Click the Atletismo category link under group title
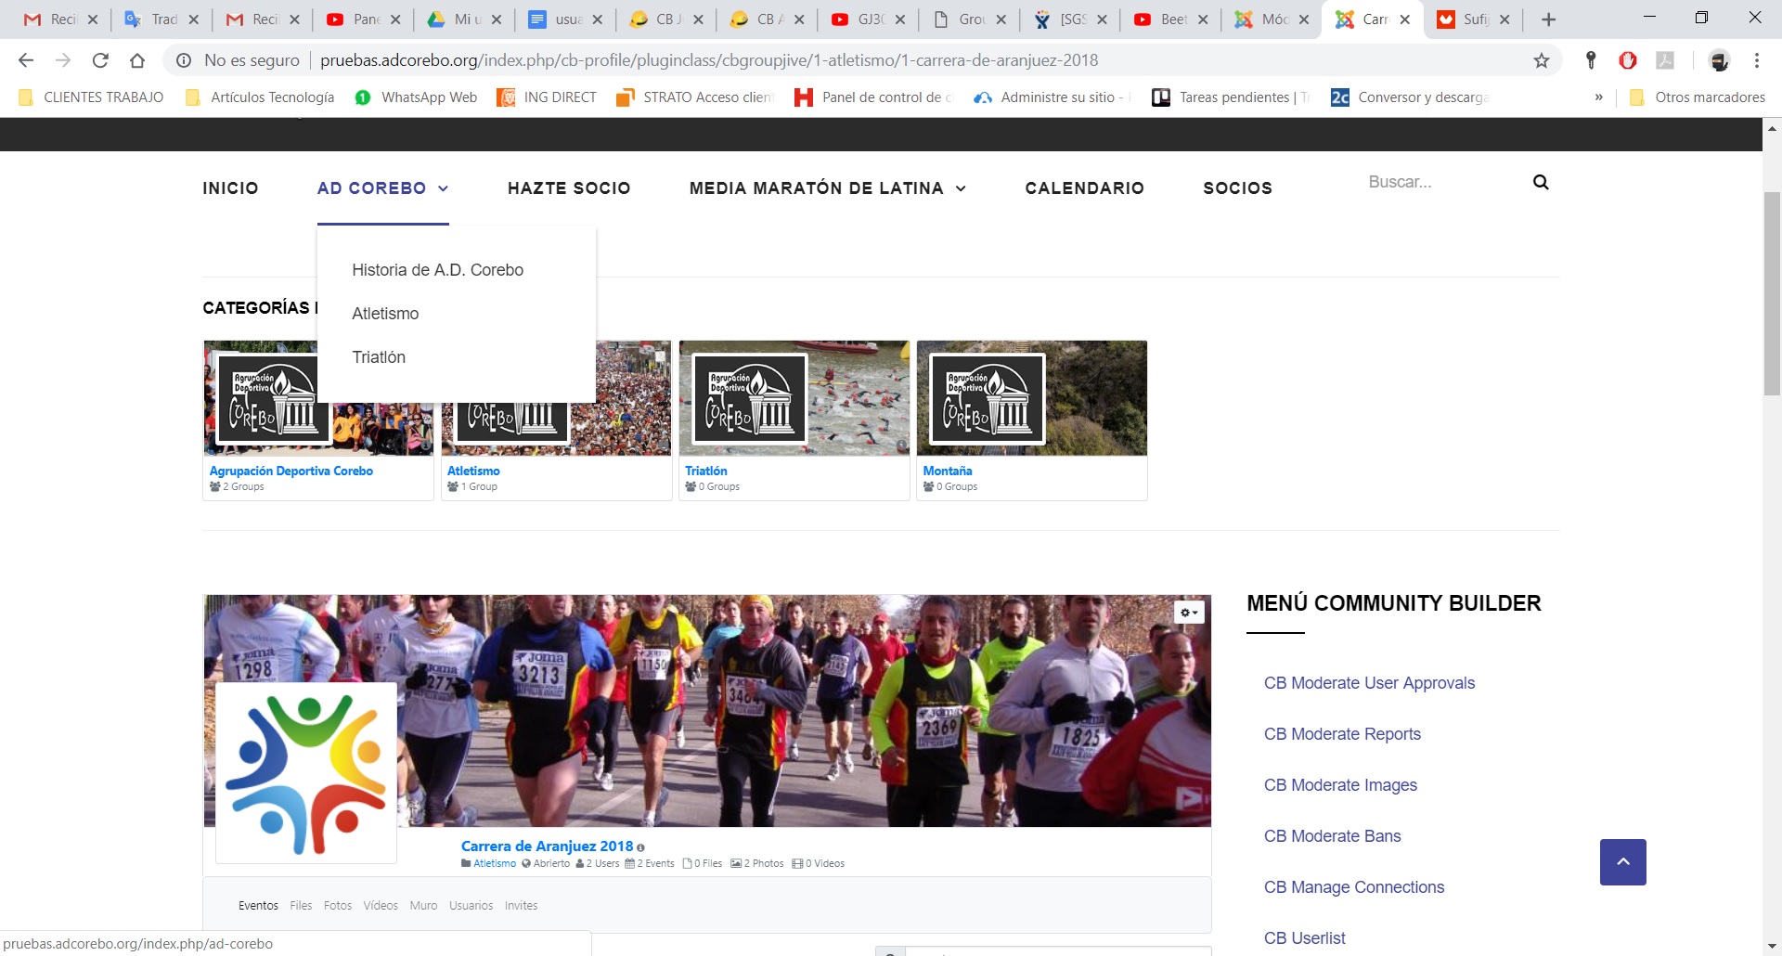The height and width of the screenshot is (956, 1782). click(x=495, y=863)
